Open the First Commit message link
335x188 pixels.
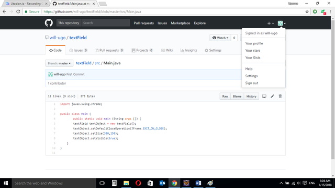[75, 74]
